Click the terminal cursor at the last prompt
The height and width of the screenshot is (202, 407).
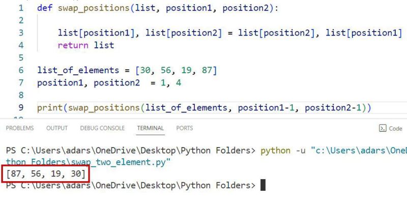(x=263, y=185)
